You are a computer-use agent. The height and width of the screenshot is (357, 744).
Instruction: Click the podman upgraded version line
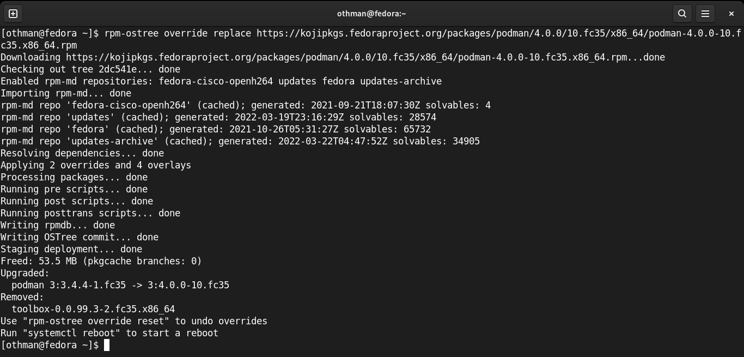120,285
